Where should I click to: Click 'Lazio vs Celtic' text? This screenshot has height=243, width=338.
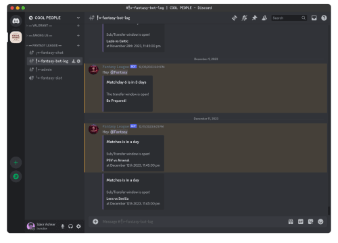click(118, 41)
